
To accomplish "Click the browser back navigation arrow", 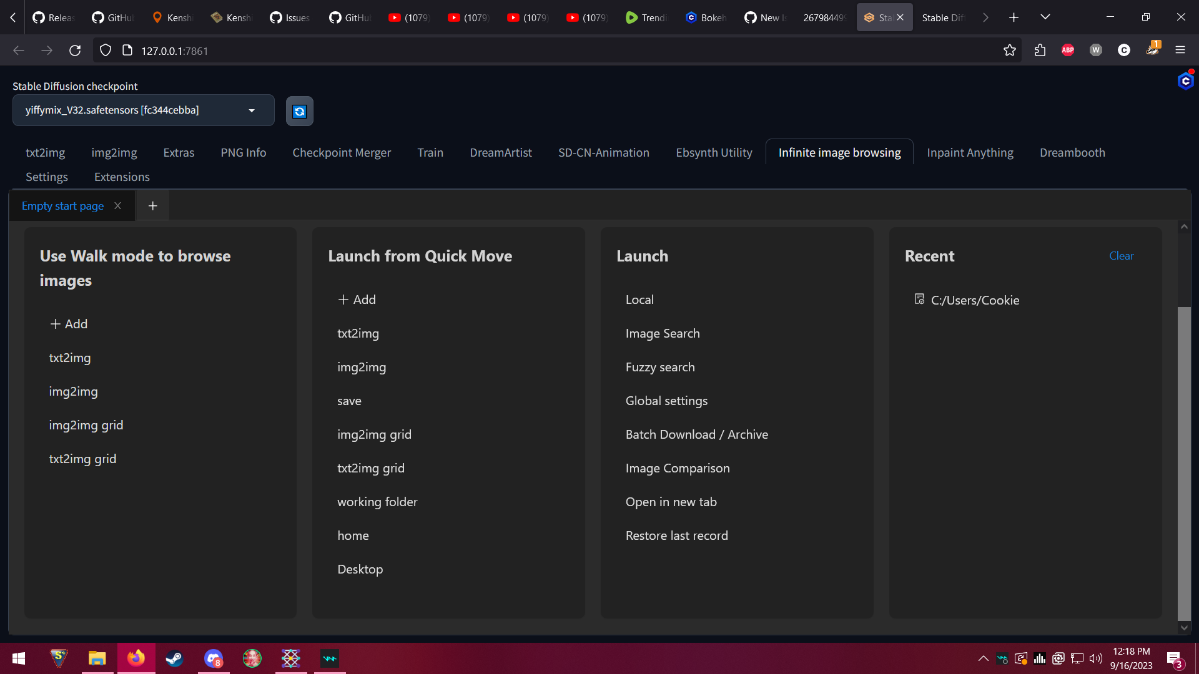I will [x=18, y=50].
